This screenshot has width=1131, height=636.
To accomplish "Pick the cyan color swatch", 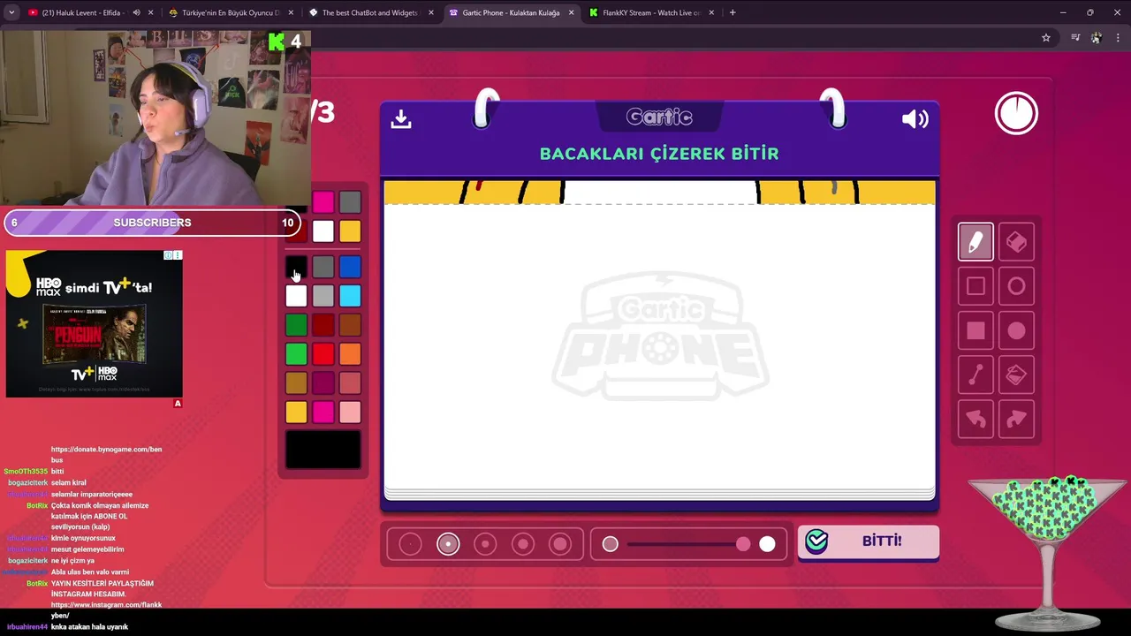I will tap(350, 296).
